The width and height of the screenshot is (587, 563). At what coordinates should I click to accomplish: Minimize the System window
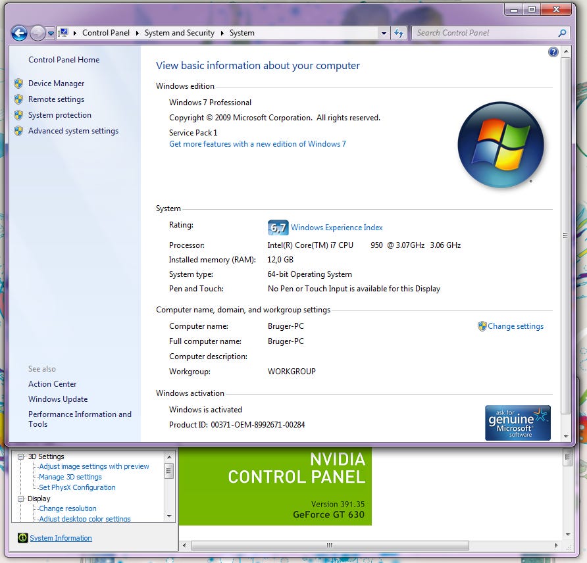pos(514,10)
